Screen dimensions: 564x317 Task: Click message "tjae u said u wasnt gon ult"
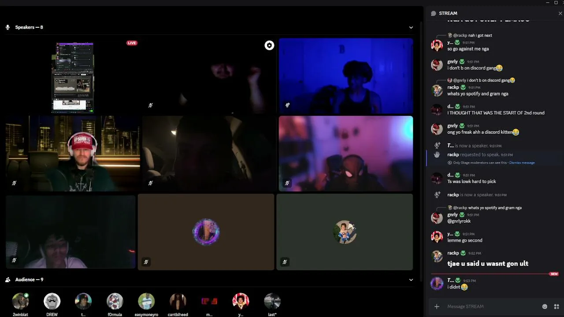488,263
